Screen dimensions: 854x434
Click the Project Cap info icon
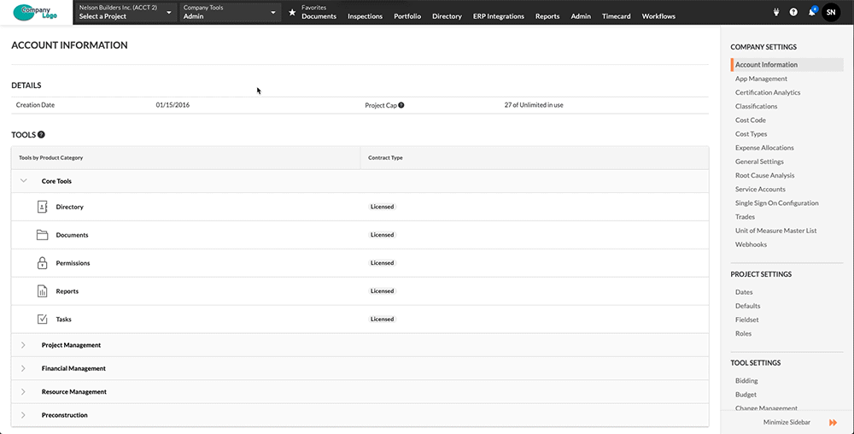point(401,105)
